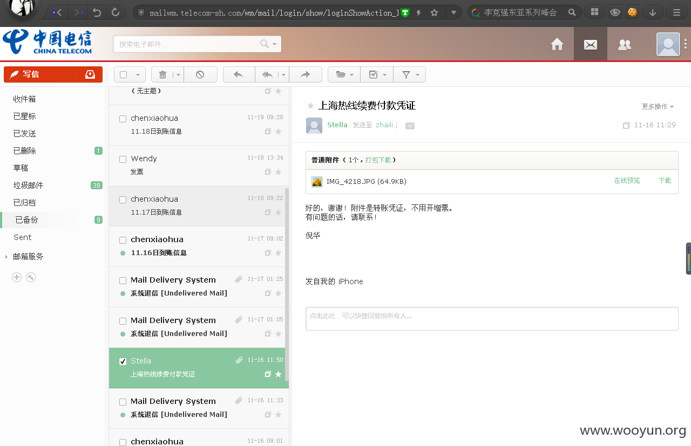Screen dimensions: 691x446
Task: Click the reply-all toolbar icon
Action: click(268, 74)
